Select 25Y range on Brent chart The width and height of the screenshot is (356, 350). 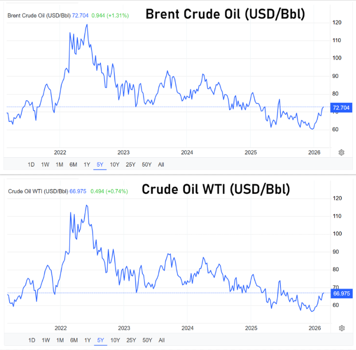pos(131,164)
